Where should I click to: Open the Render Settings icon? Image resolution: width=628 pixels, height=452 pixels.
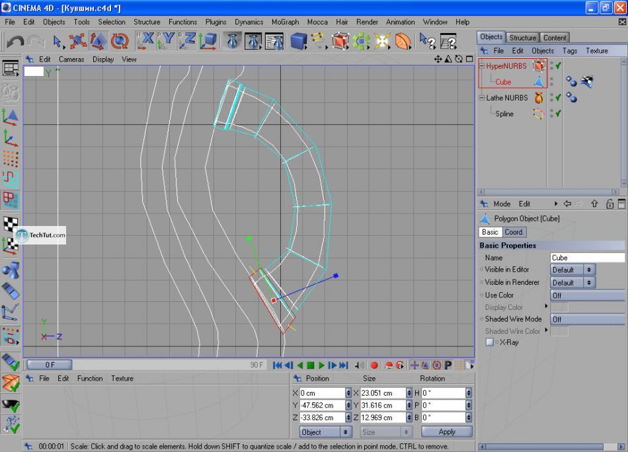pos(274,42)
